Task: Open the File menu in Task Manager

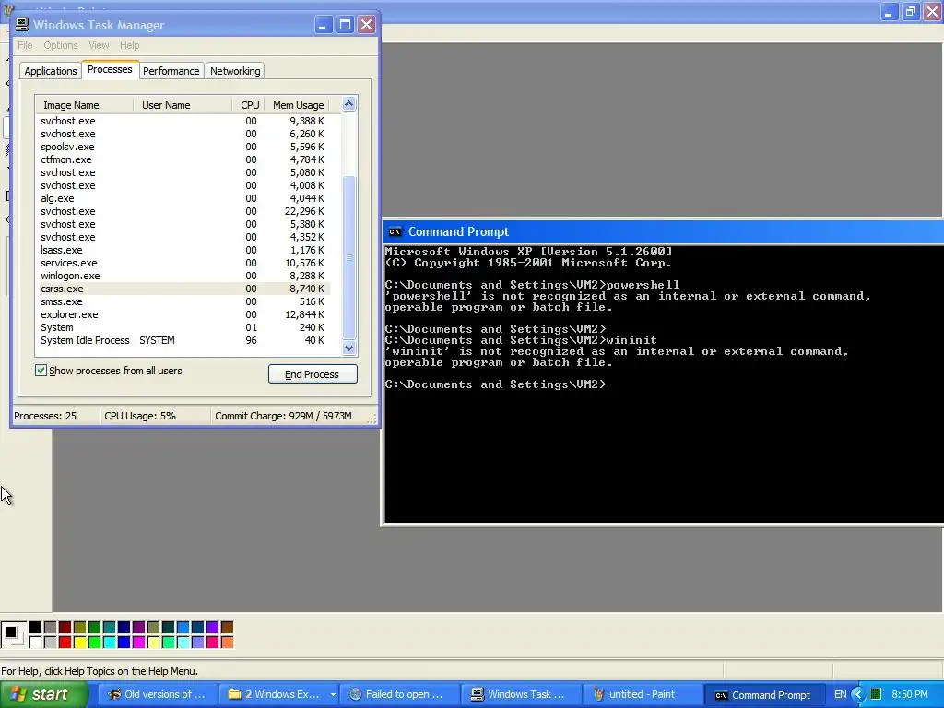Action: 25,45
